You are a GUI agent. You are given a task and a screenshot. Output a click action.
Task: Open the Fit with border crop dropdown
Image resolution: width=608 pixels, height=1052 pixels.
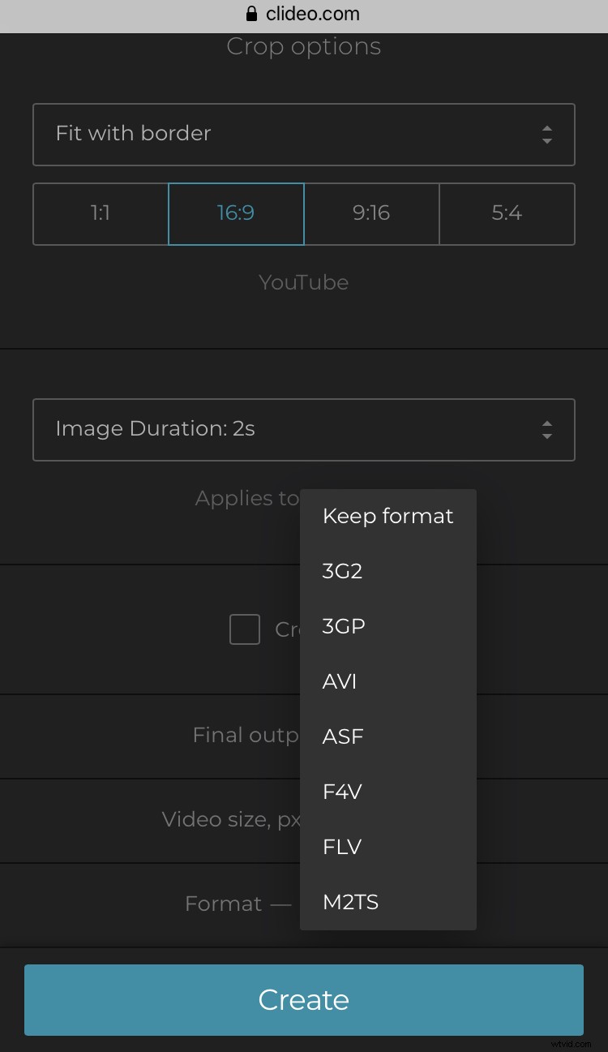tap(304, 134)
